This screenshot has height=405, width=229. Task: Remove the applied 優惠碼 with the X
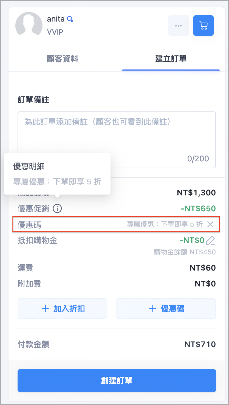210,224
